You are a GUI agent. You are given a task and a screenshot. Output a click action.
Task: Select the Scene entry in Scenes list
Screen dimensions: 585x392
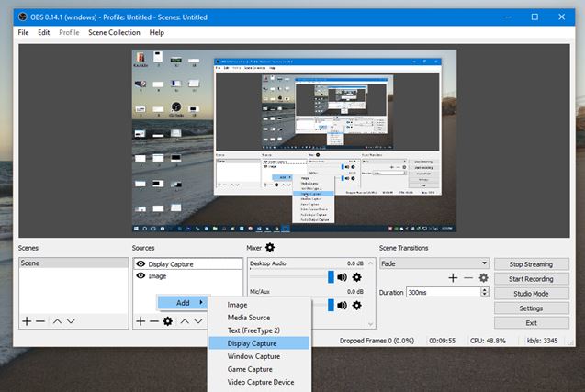click(x=73, y=263)
